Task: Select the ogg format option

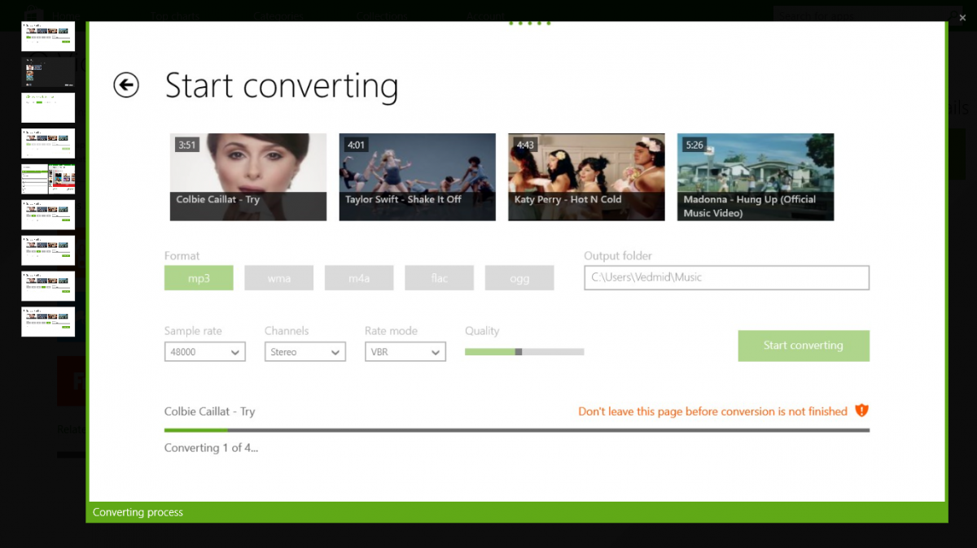Action: (519, 278)
